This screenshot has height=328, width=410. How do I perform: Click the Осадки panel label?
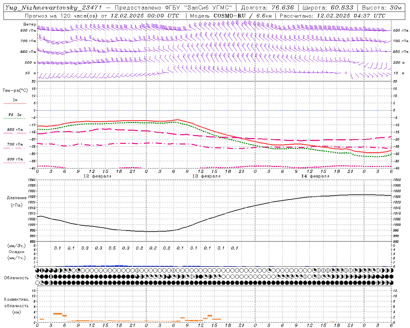click(x=17, y=252)
